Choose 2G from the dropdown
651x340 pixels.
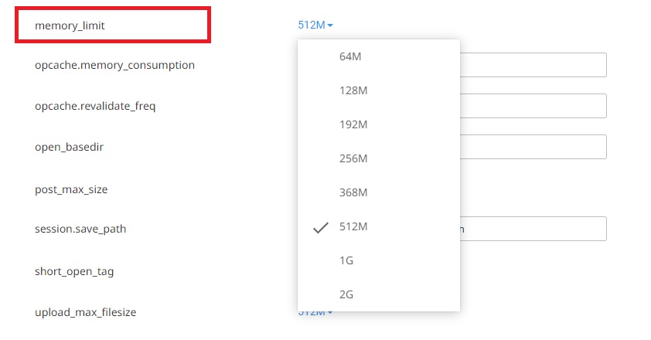click(379, 294)
